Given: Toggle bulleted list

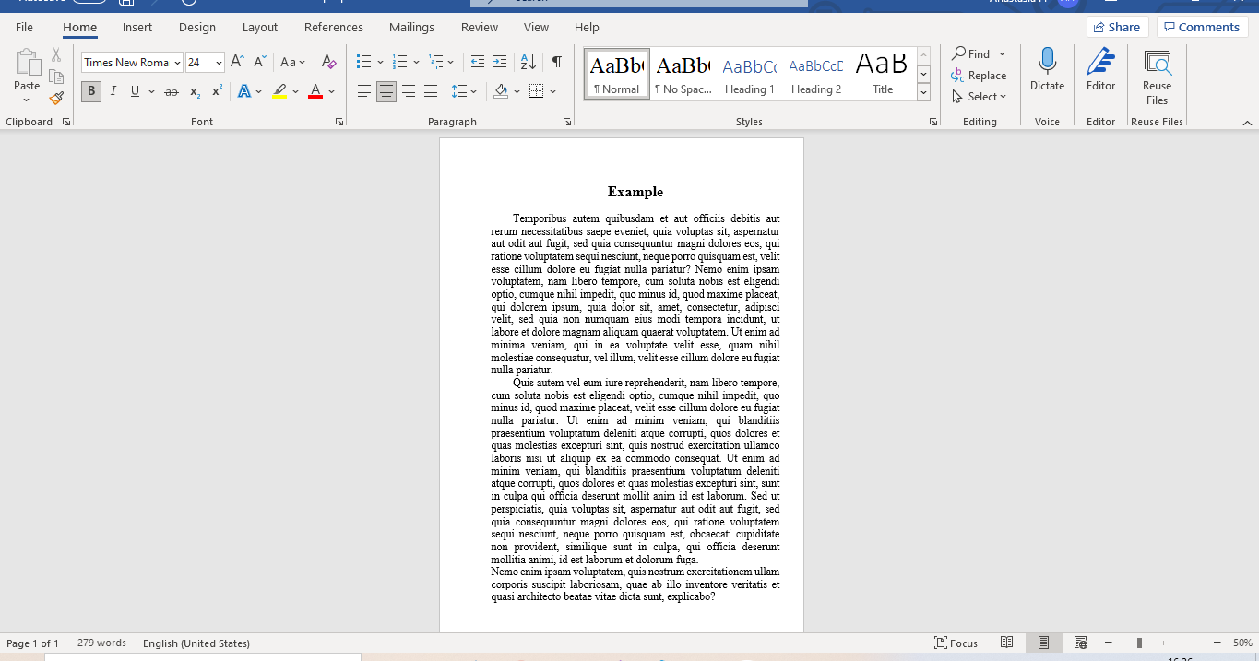Looking at the screenshot, I should point(362,62).
